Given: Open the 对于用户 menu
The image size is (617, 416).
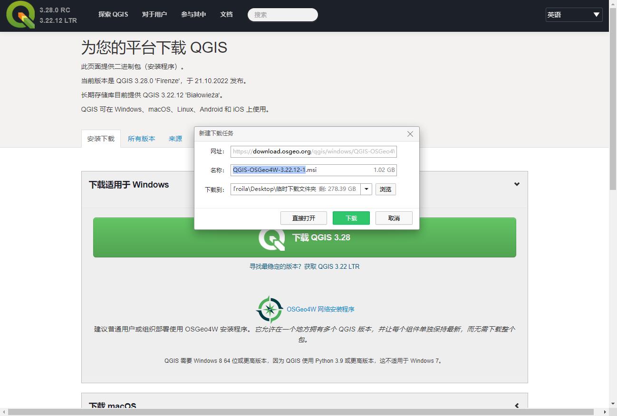Looking at the screenshot, I should (x=154, y=15).
